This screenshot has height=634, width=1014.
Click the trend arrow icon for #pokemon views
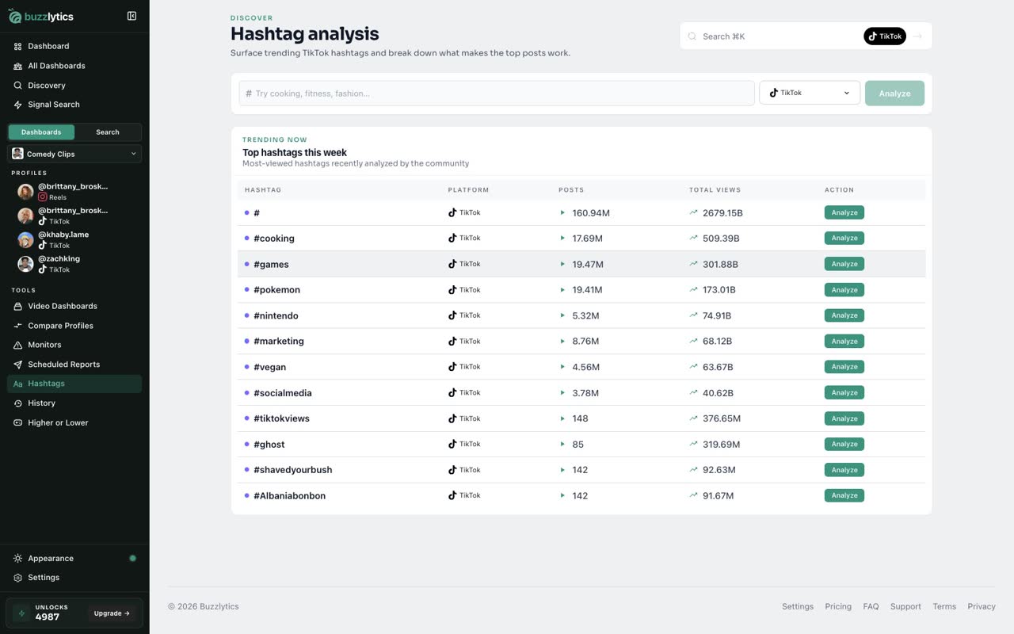pyautogui.click(x=693, y=289)
